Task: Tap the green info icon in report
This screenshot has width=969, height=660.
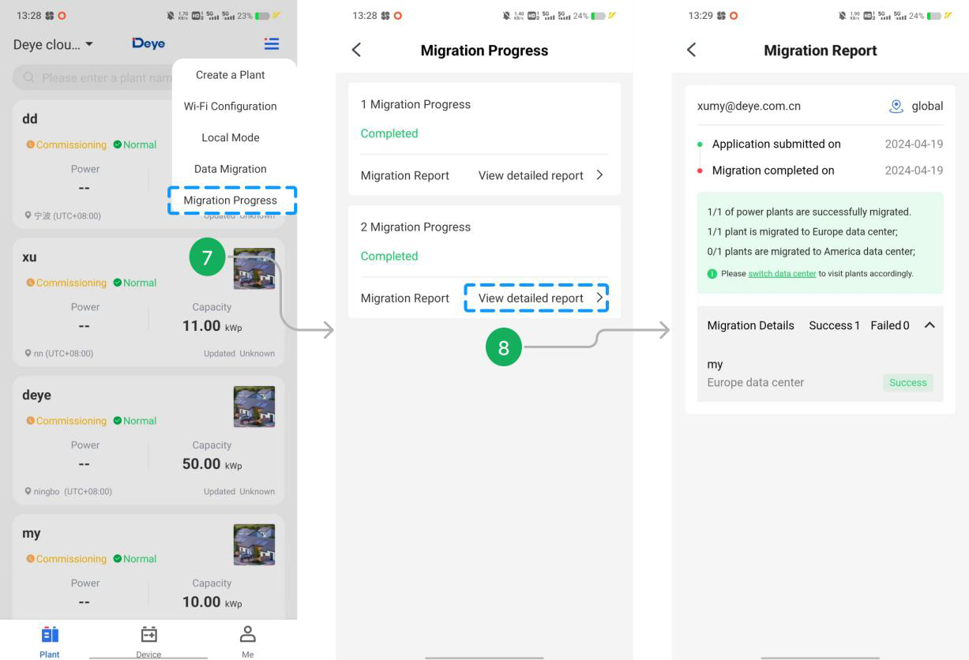Action: click(x=712, y=274)
